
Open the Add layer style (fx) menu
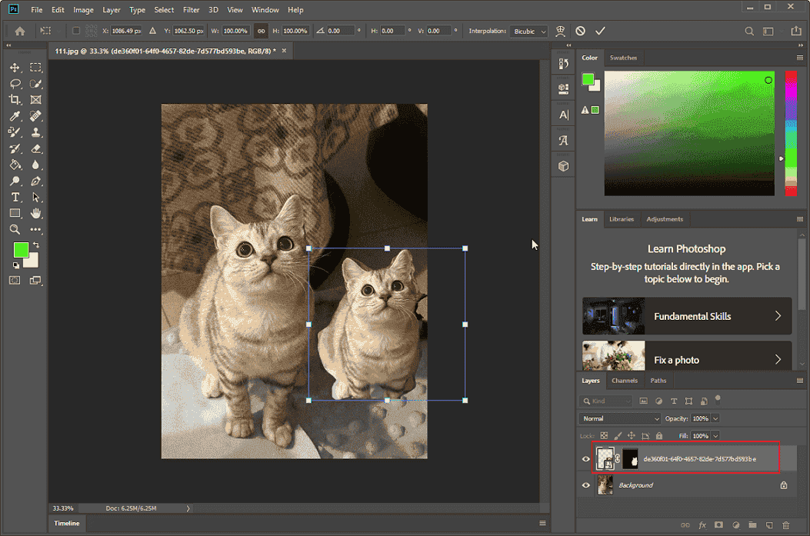coord(702,525)
